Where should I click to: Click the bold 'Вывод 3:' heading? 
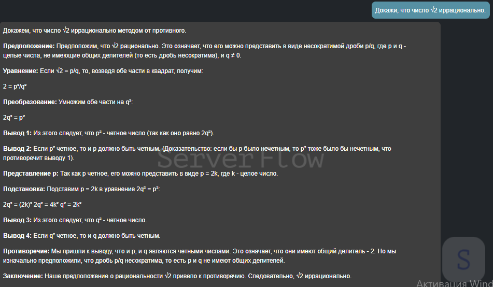click(17, 220)
